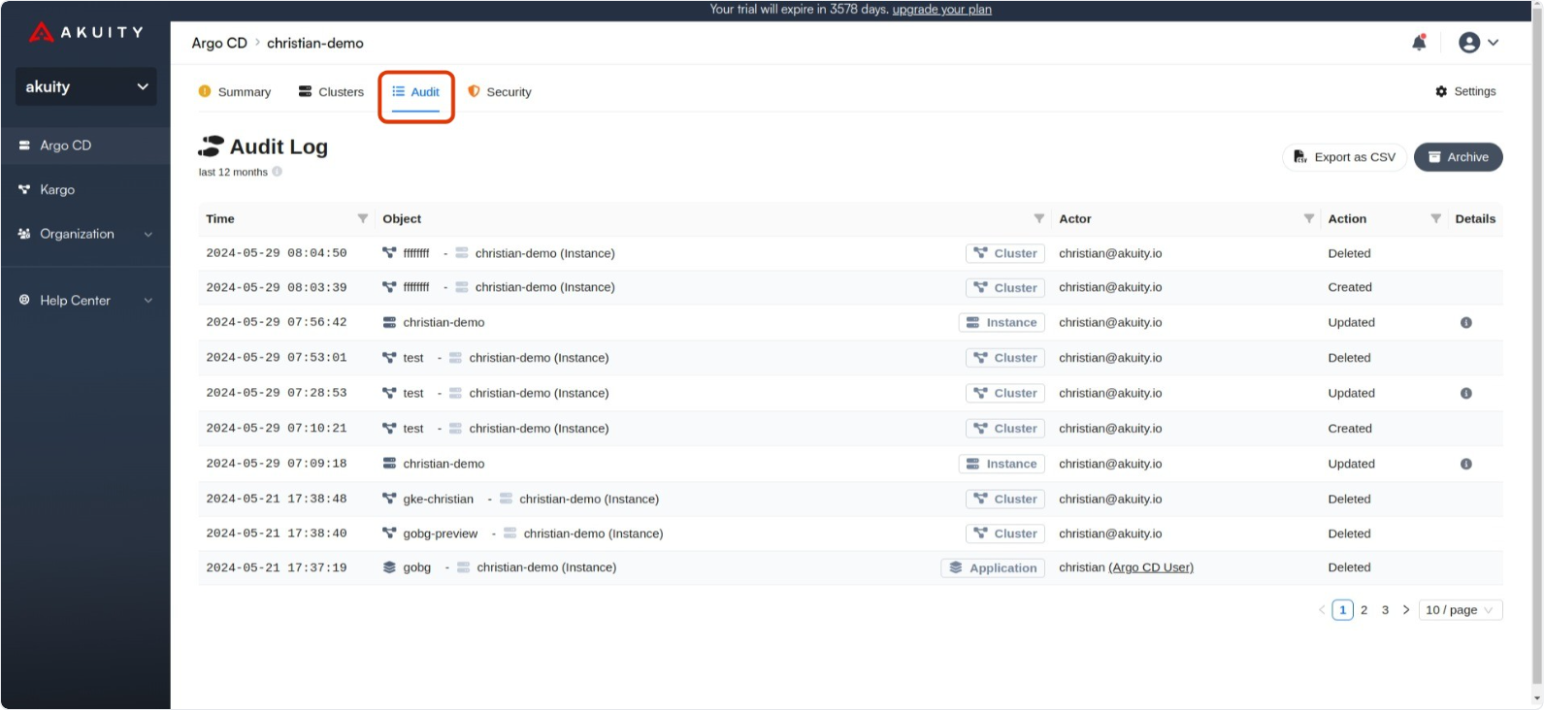
Task: Filter the Action column
Action: (1435, 219)
